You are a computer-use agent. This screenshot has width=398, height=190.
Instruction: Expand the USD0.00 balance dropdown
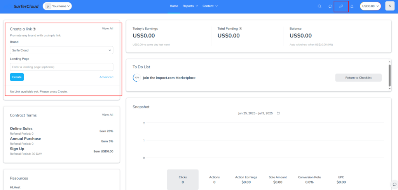click(x=370, y=6)
